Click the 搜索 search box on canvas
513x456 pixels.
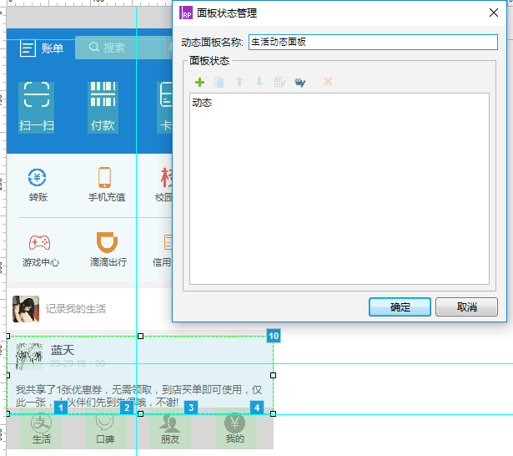click(x=123, y=48)
